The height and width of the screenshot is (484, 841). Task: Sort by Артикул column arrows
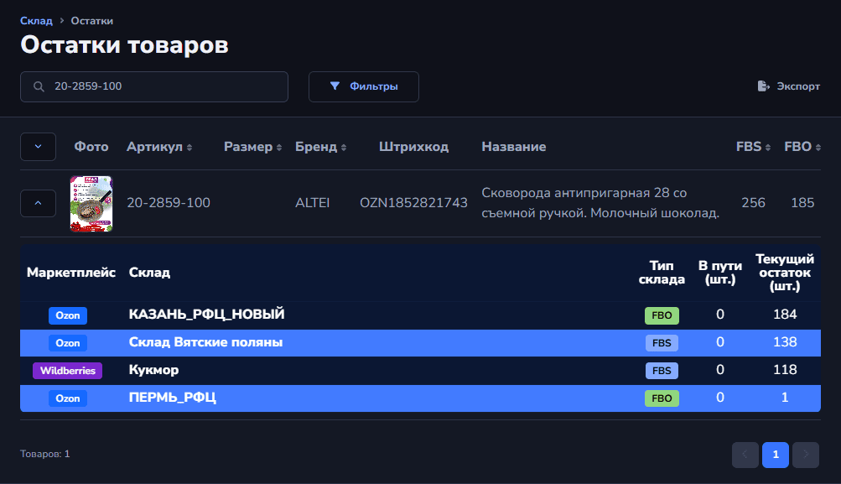(189, 148)
